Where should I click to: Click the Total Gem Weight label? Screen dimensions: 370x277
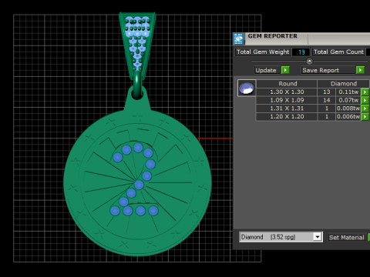coord(263,52)
